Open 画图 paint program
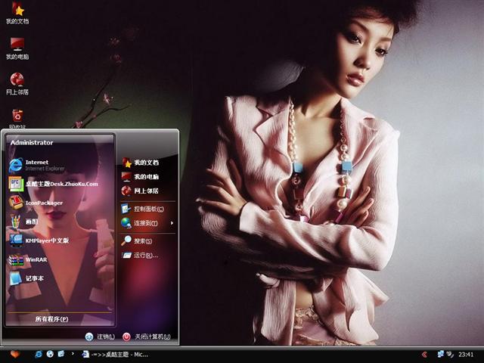Viewport: 484px width, 363px height. 23,222
